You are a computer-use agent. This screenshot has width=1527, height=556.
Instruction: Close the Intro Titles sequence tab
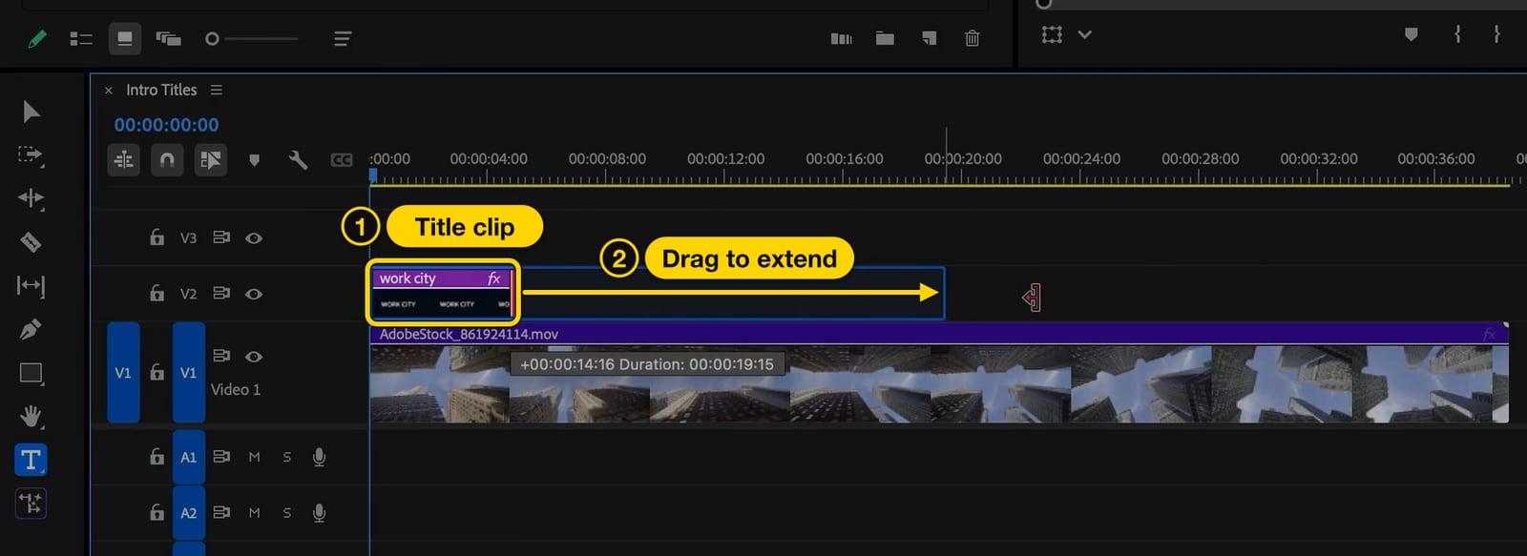(108, 91)
